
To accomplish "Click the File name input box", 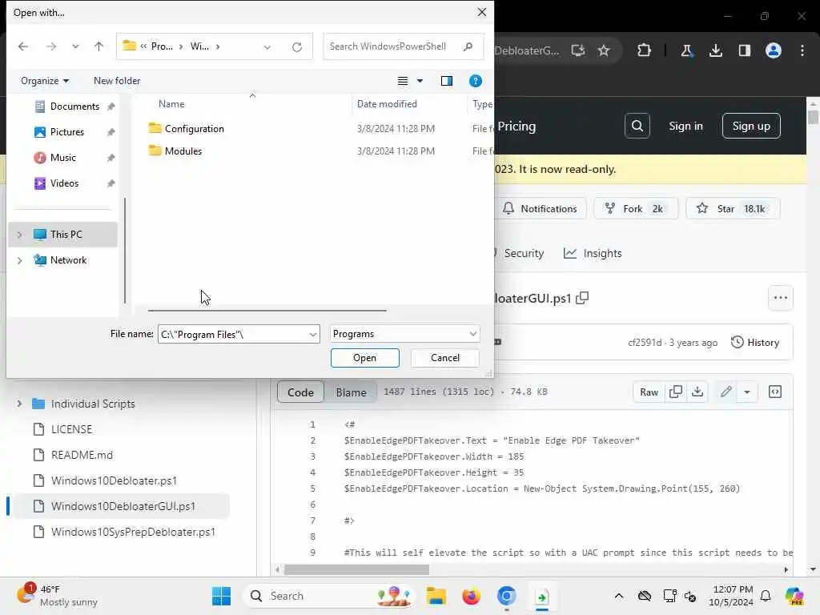I will (232, 334).
